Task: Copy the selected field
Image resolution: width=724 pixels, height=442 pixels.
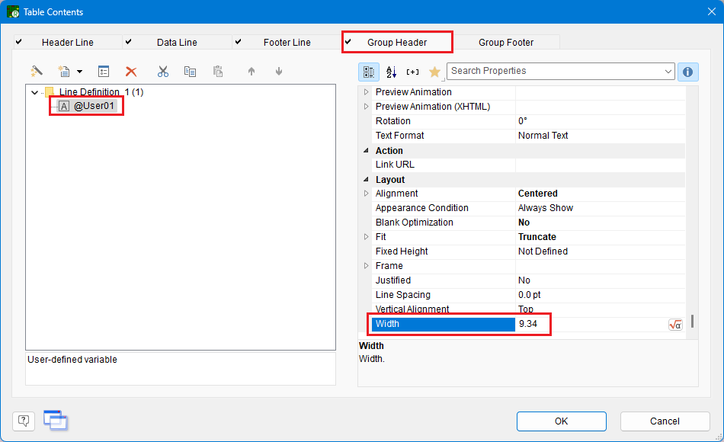Action: pyautogui.click(x=190, y=71)
